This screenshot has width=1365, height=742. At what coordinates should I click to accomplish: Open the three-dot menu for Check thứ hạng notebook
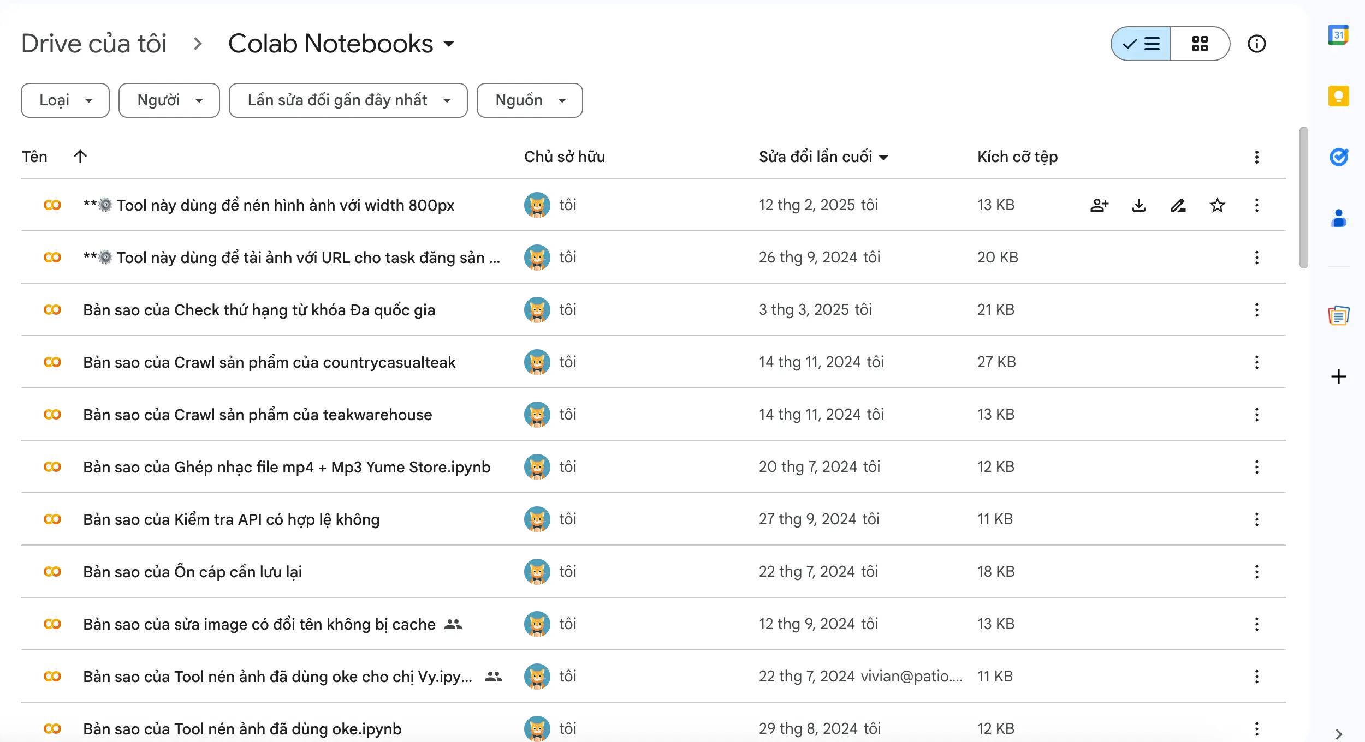click(x=1257, y=309)
